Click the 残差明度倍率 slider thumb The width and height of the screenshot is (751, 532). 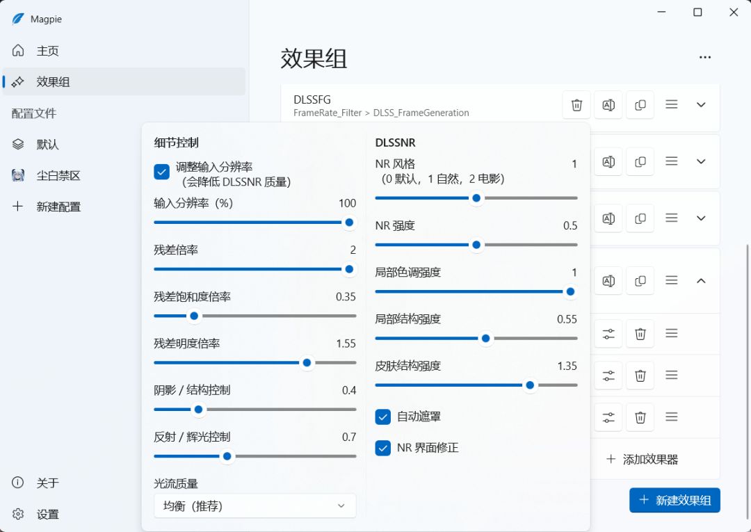click(307, 362)
